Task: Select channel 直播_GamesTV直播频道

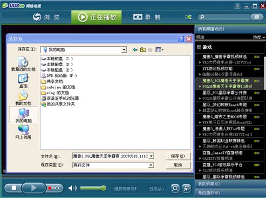Action: click(222, 153)
